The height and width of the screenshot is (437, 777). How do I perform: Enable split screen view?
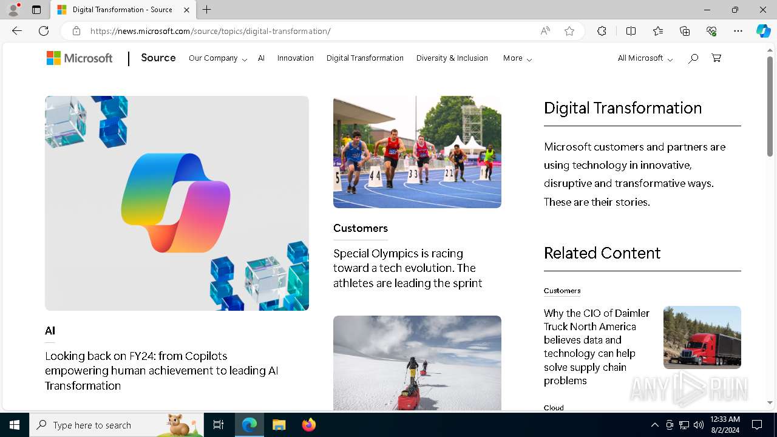click(x=631, y=31)
